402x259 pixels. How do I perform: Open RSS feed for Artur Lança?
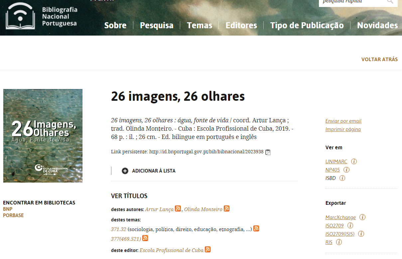click(178, 209)
